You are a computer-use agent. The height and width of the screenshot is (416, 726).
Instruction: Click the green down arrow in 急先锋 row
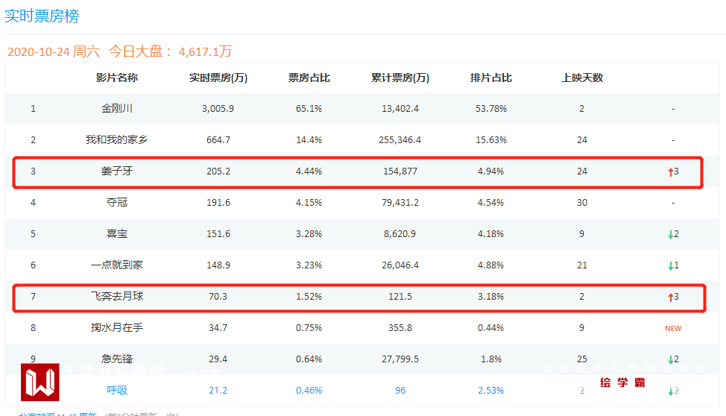pyautogui.click(x=670, y=359)
